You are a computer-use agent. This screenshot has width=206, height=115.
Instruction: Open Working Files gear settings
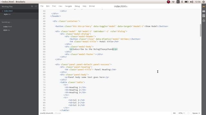click(x=32, y=6)
